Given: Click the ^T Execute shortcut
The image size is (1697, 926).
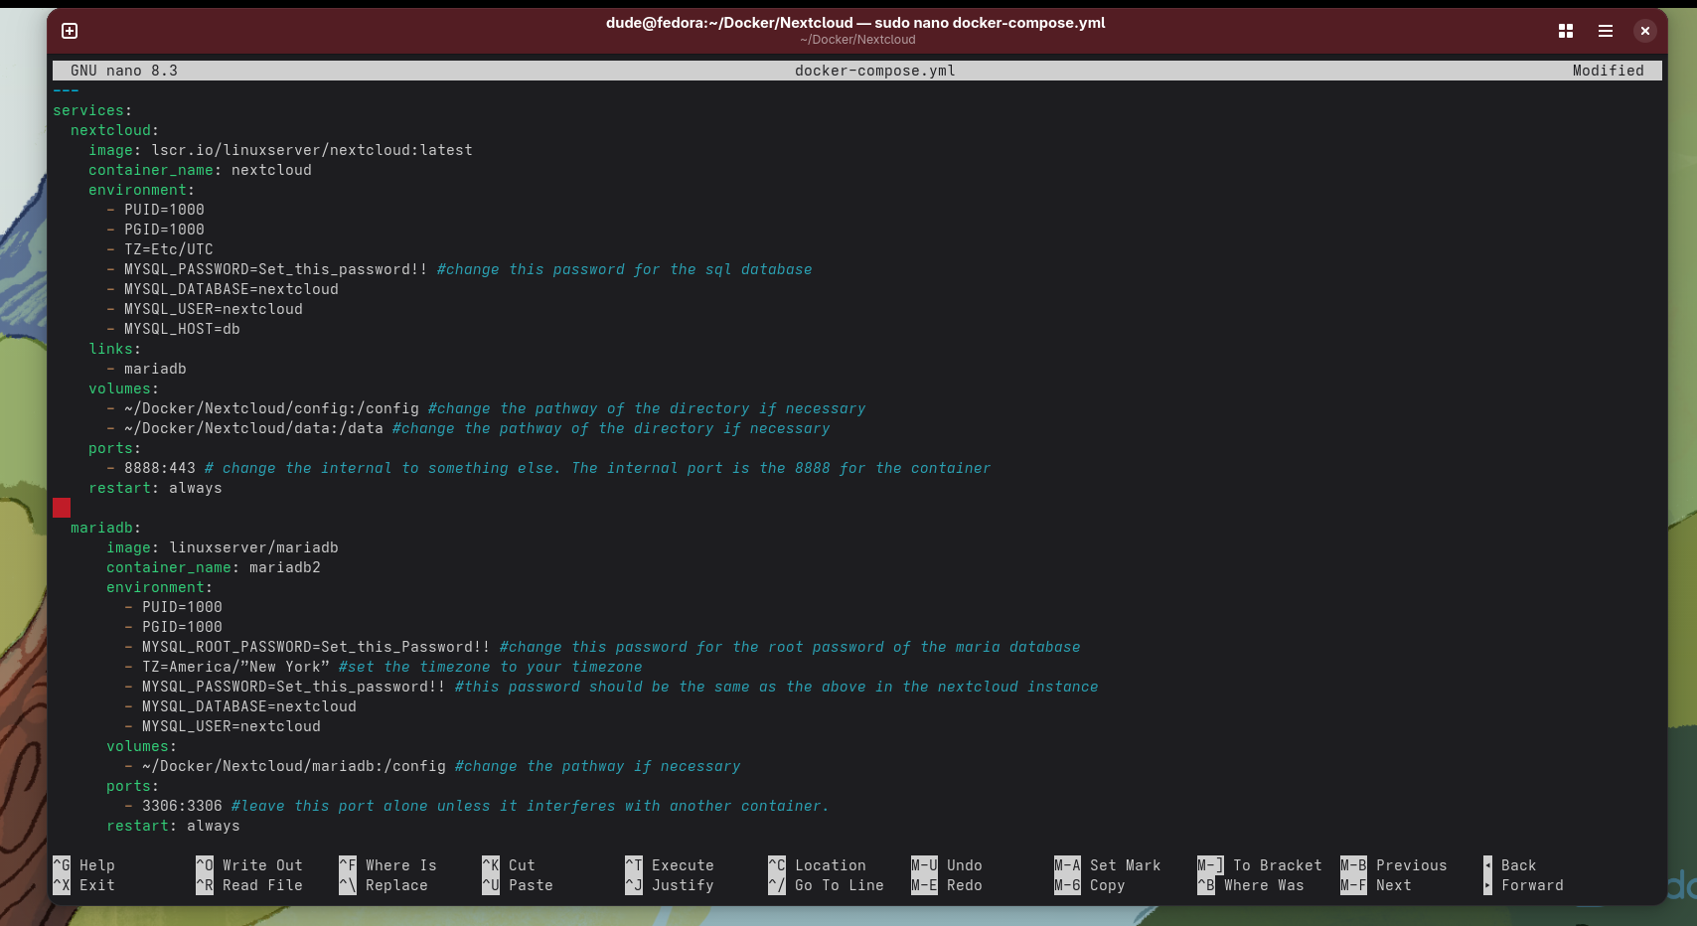Looking at the screenshot, I should (x=670, y=865).
